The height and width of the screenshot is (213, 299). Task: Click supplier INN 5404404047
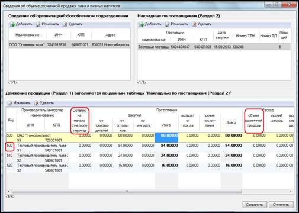click(181, 47)
